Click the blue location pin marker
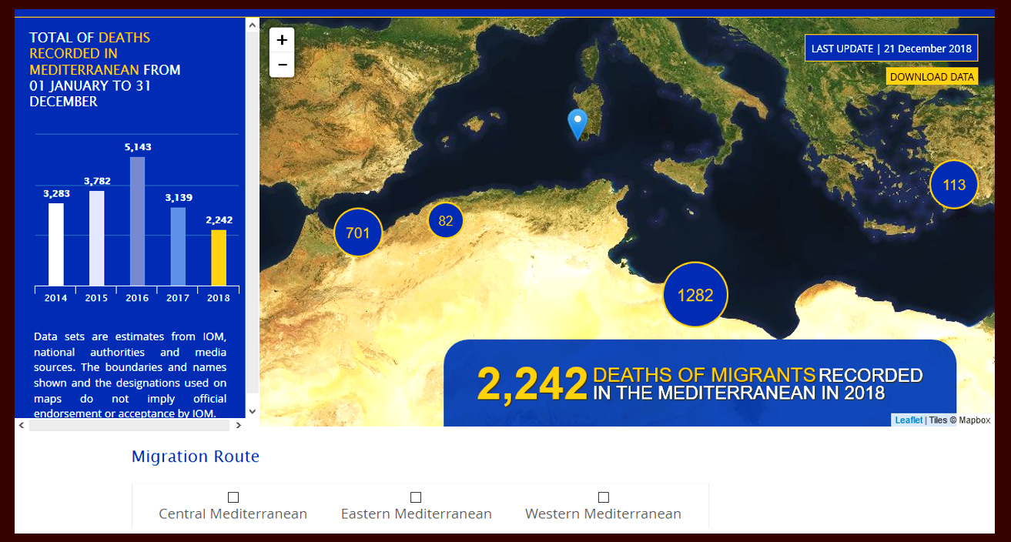This screenshot has width=1011, height=542. point(577,124)
